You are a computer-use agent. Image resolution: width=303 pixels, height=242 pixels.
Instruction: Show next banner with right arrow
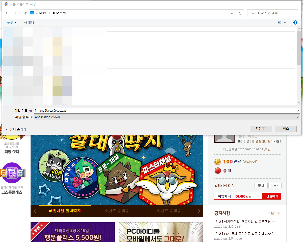[199, 211]
